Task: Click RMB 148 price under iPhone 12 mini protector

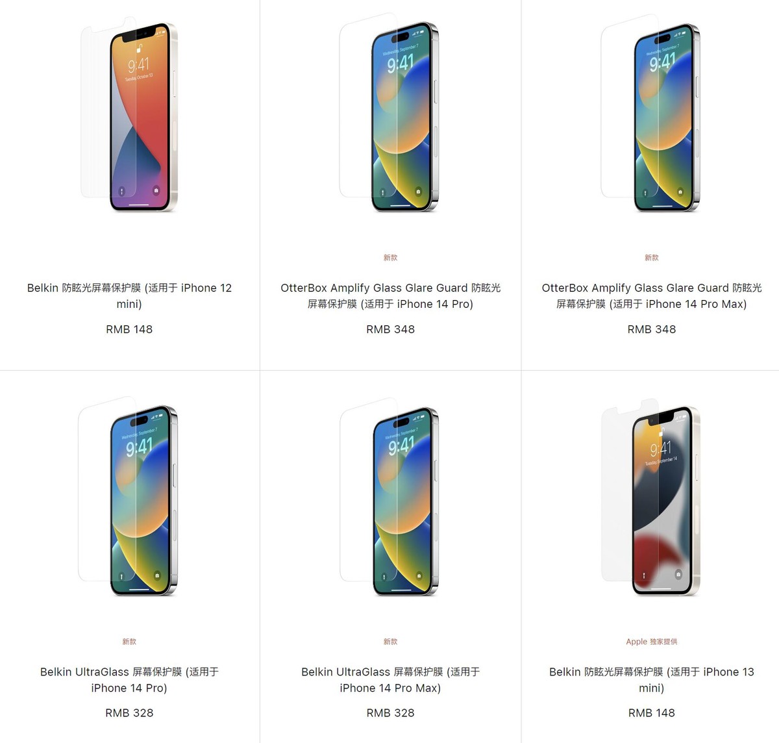Action: tap(129, 329)
